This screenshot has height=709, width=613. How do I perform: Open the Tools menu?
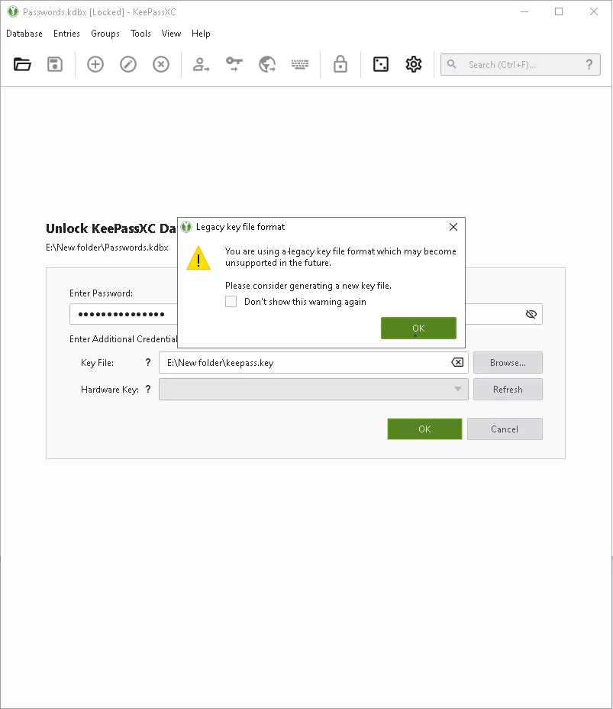[140, 34]
